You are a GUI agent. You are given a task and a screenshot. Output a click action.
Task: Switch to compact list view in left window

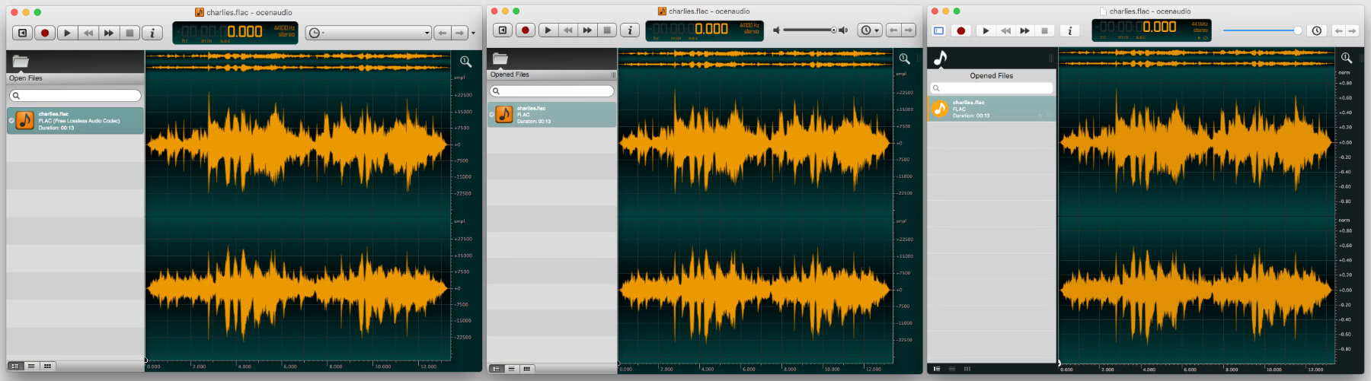pos(31,366)
